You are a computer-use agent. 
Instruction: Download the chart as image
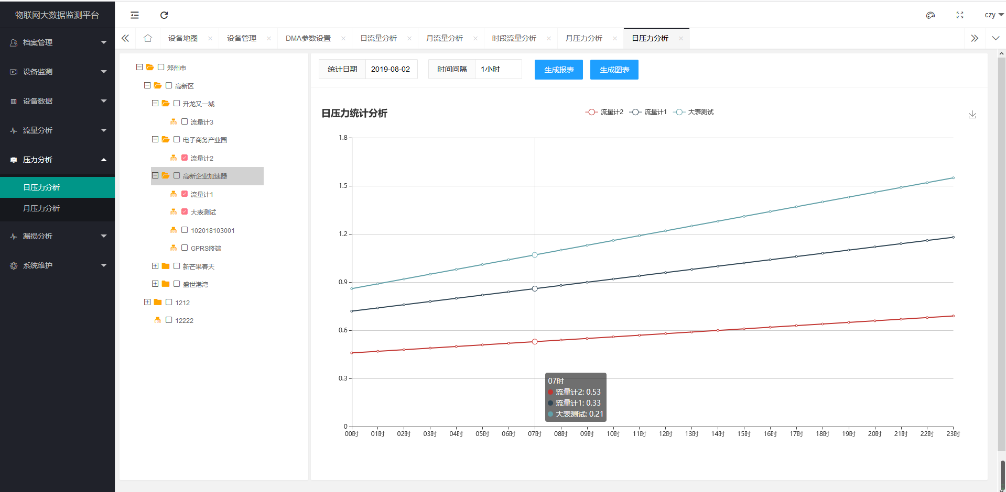coord(972,115)
